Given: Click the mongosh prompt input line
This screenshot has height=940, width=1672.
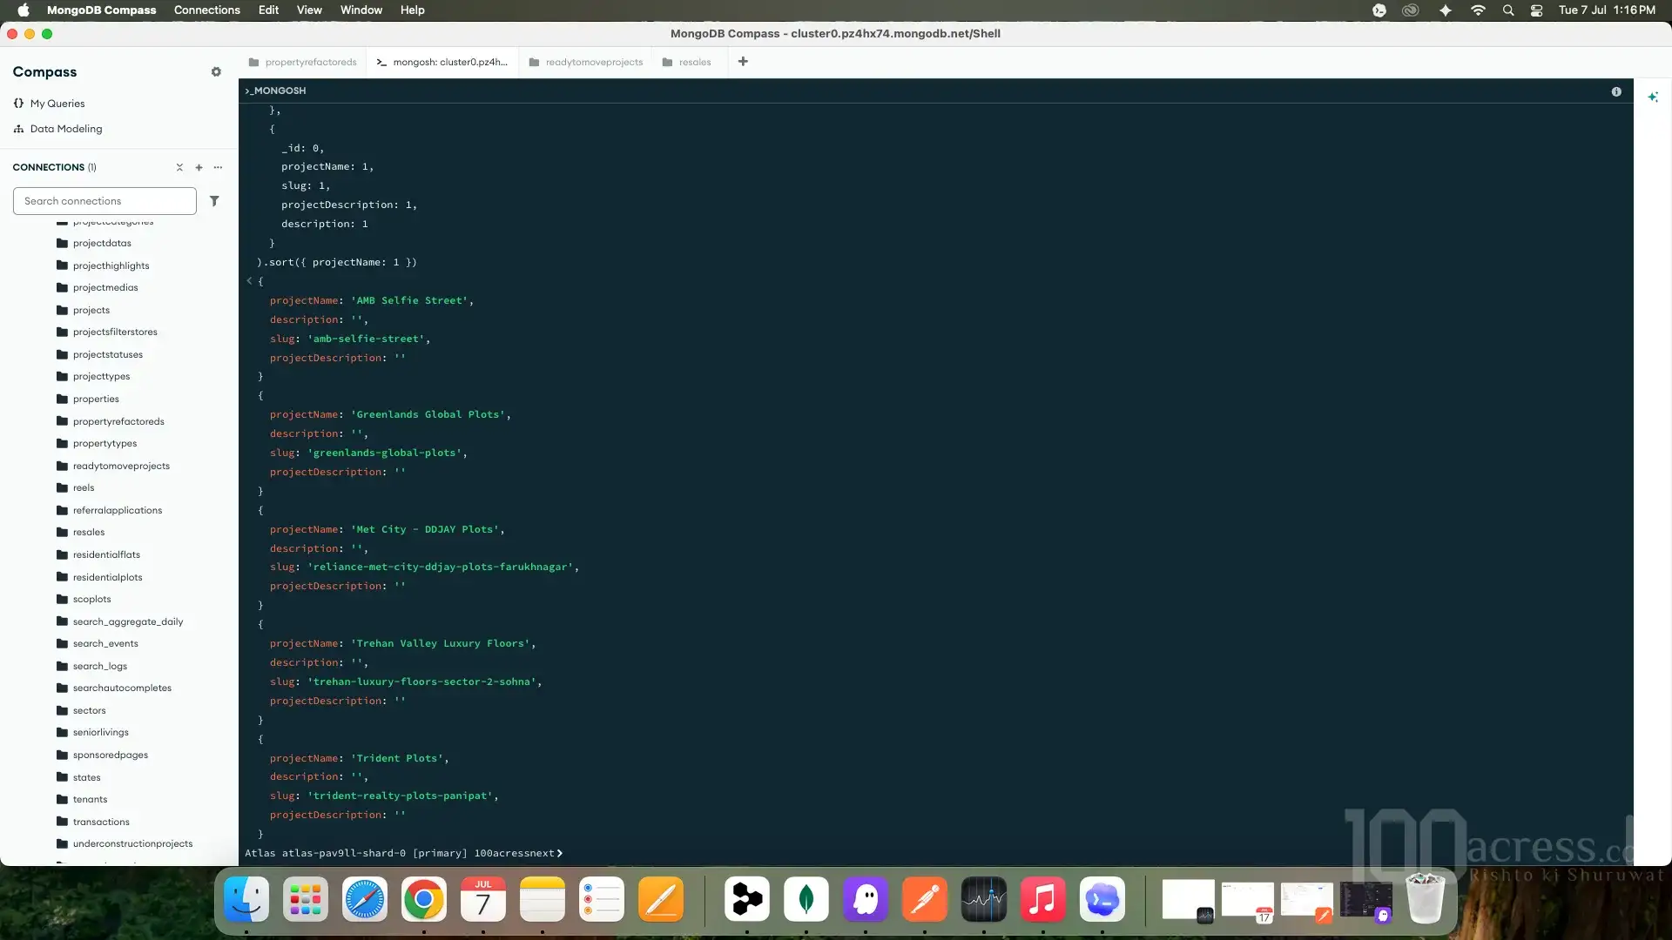Looking at the screenshot, I should click(x=935, y=853).
